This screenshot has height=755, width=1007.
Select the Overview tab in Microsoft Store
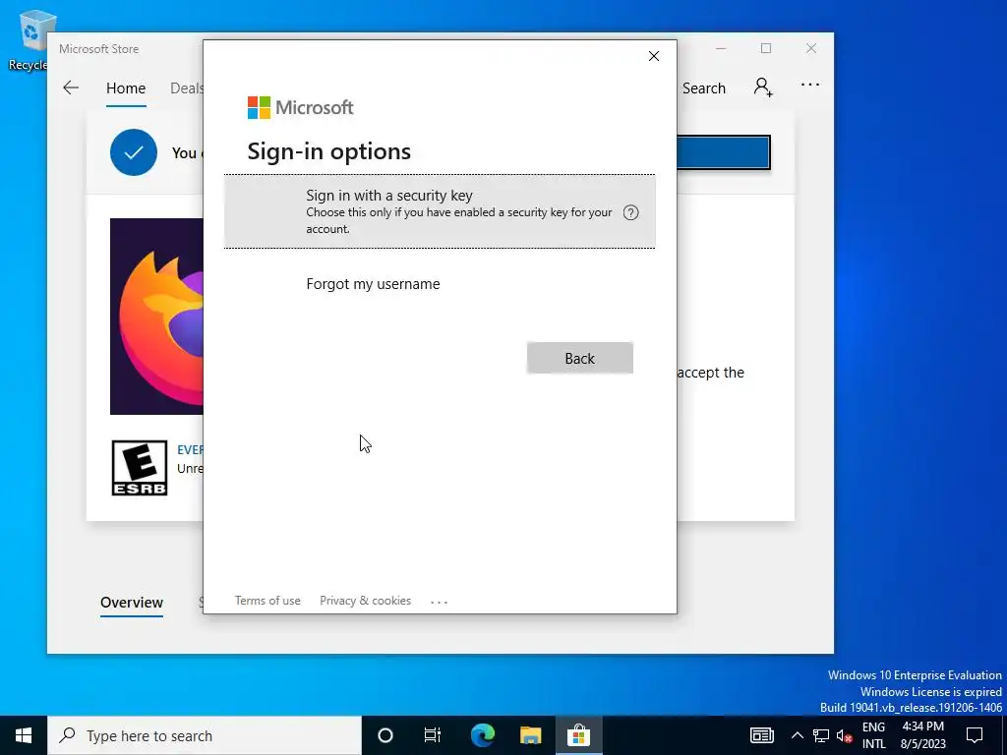[x=132, y=603]
